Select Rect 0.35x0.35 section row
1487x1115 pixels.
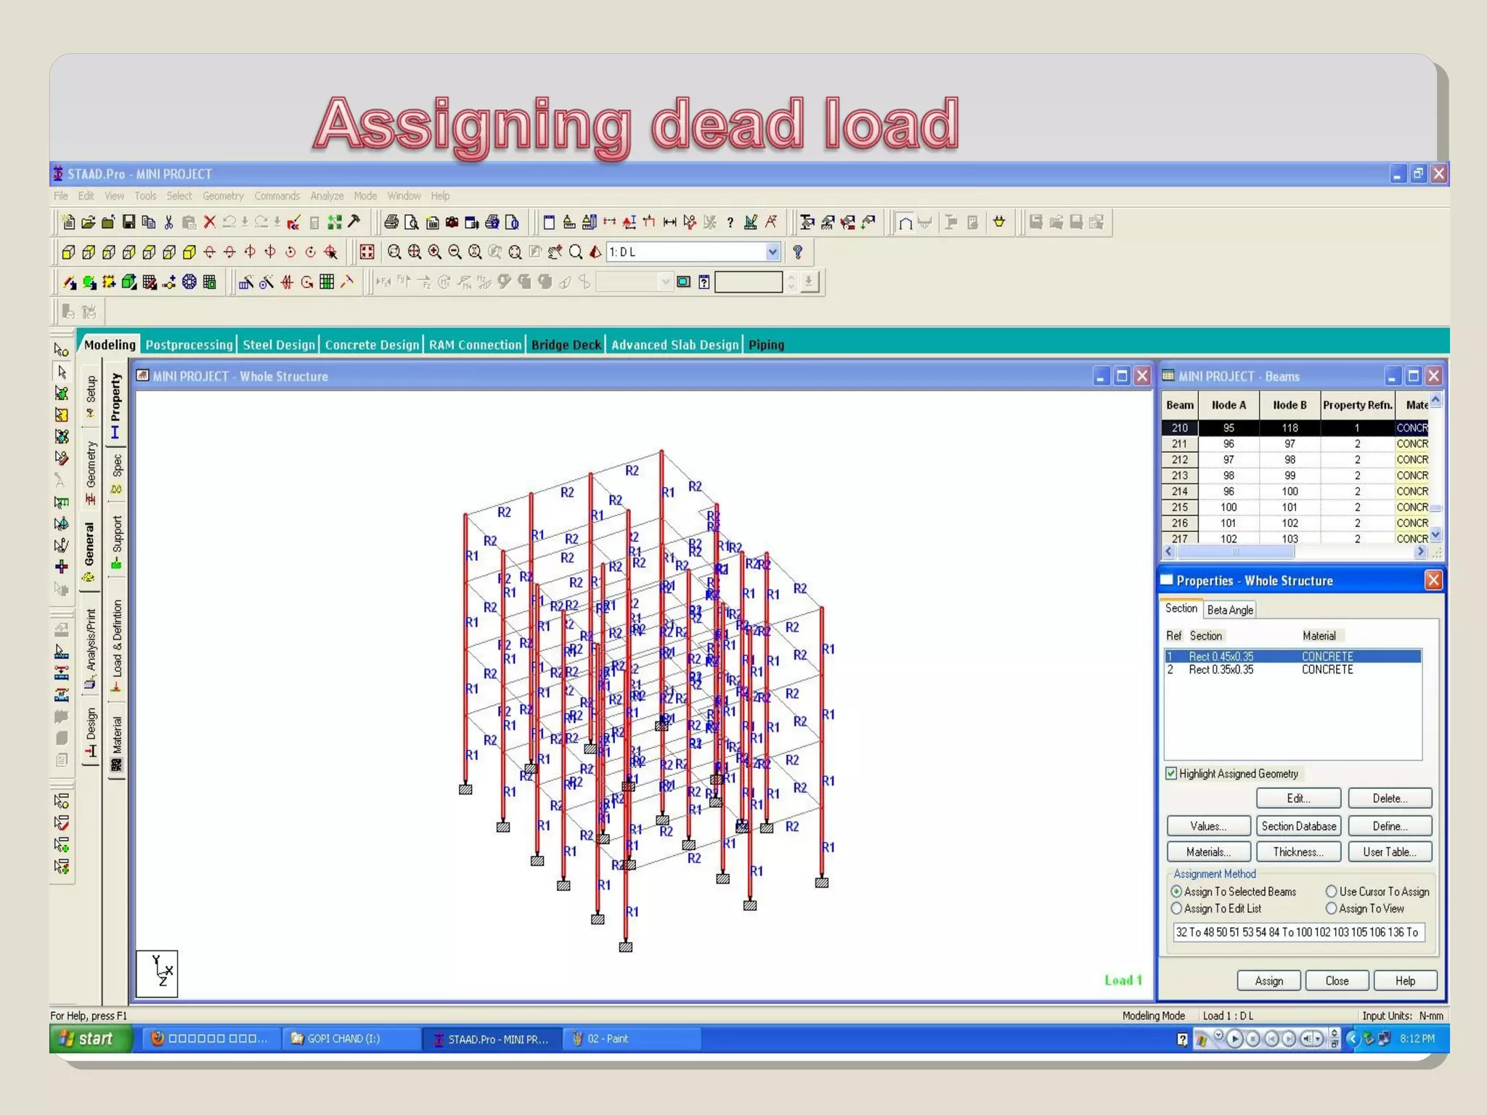1292,669
